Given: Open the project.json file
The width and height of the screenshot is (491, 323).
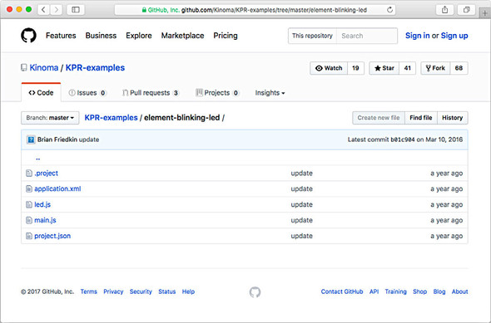Looking at the screenshot, I should [52, 236].
